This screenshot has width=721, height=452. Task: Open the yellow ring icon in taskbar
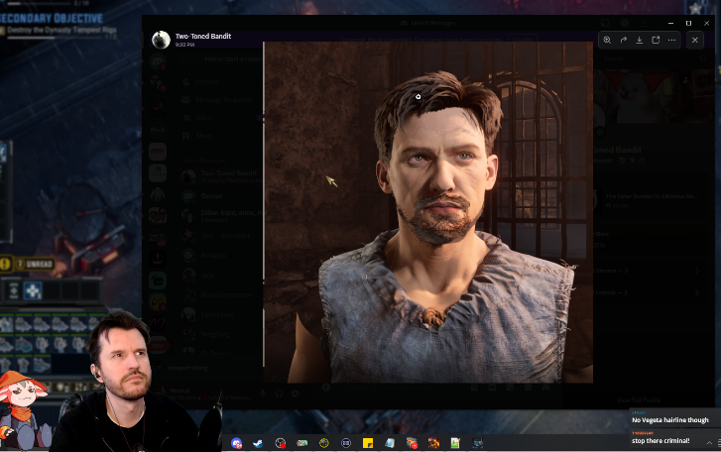click(x=324, y=443)
